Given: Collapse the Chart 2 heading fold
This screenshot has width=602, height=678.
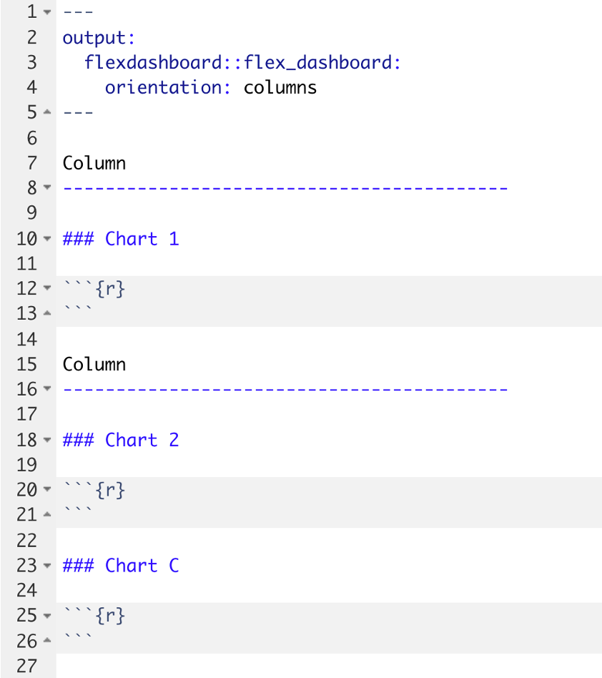Looking at the screenshot, I should 47,440.
